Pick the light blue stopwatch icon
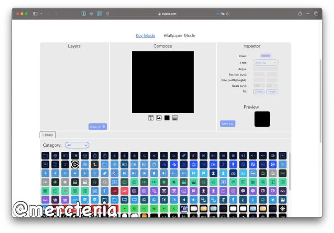The image size is (334, 233). coord(154,164)
